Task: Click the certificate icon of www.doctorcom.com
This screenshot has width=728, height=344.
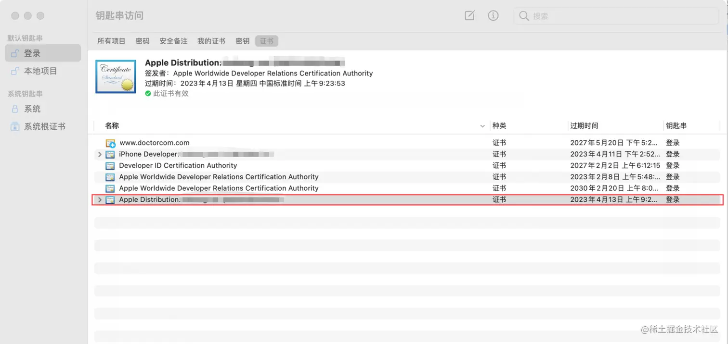Action: pos(110,143)
